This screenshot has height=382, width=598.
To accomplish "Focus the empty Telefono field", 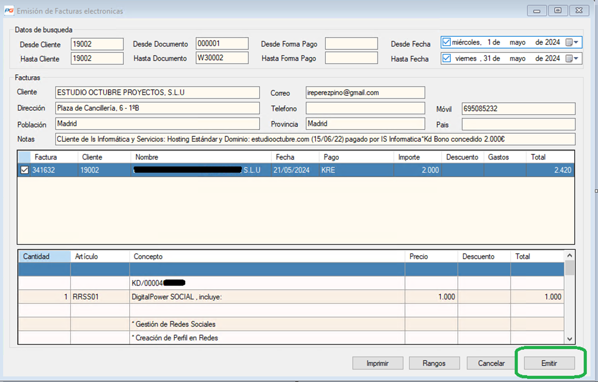I will click(365, 108).
